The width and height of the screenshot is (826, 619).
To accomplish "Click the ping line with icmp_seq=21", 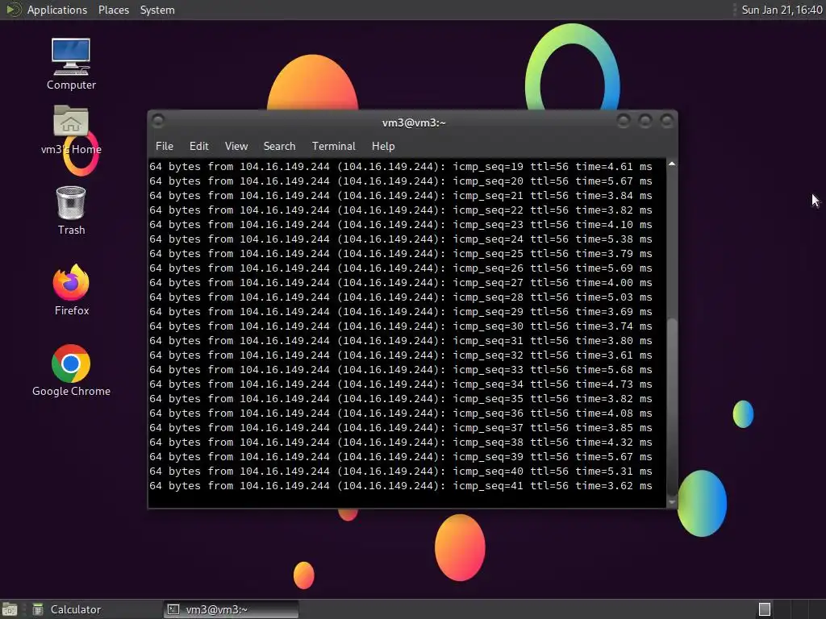I will point(400,195).
